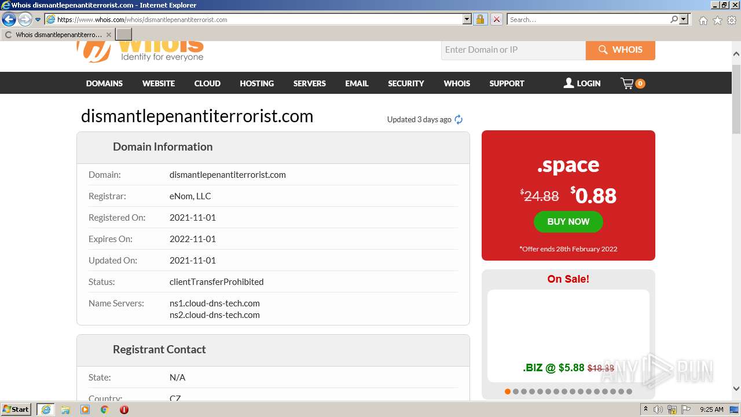
Task: View the security lock icon report
Action: tap(480, 19)
